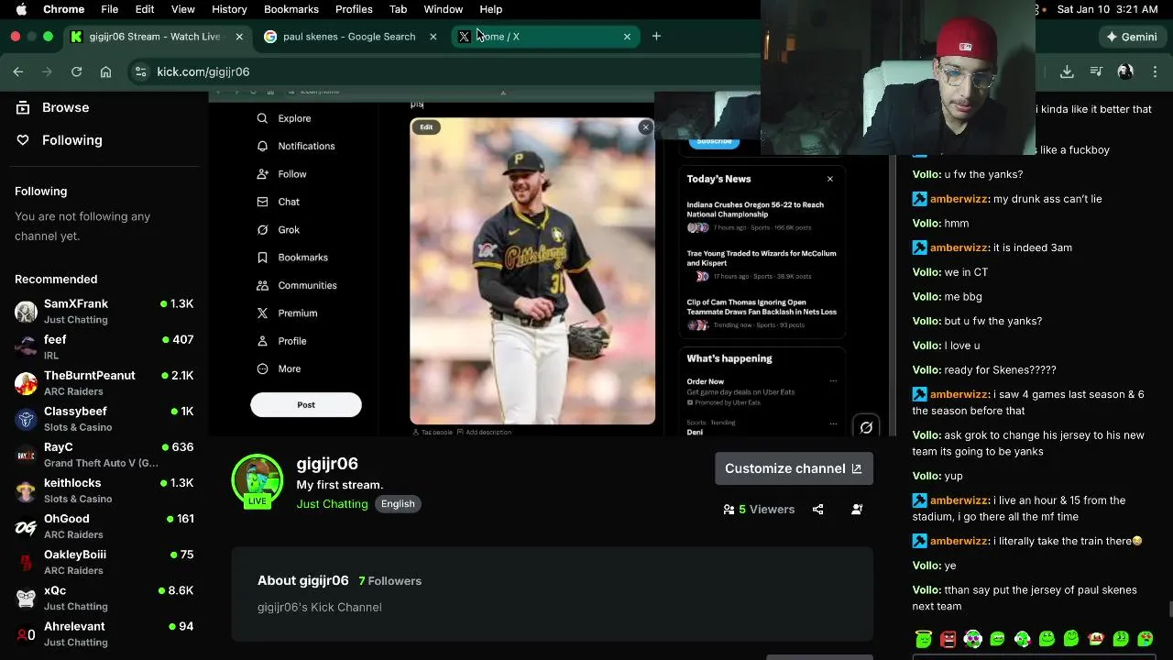
Task: Open the Chrome tab search/media control icon
Action: pos(1096,71)
